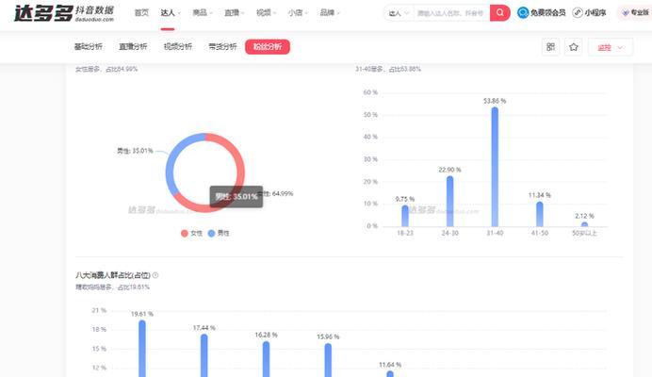Favorite with the star icon

point(574,47)
